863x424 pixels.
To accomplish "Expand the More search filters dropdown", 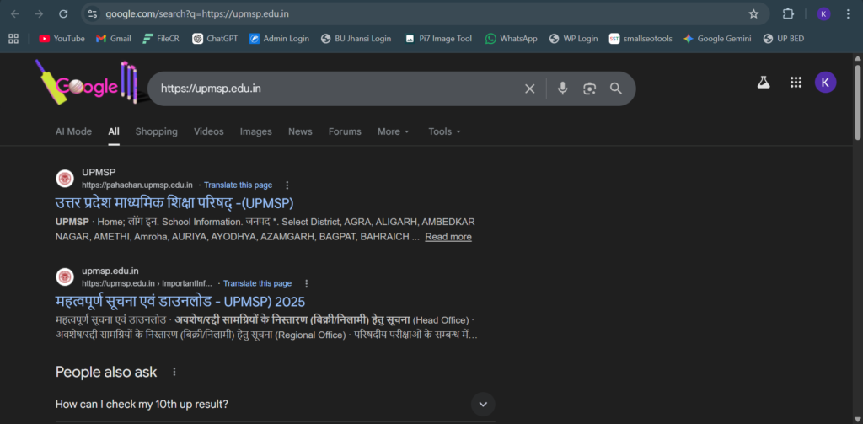I will click(x=394, y=131).
